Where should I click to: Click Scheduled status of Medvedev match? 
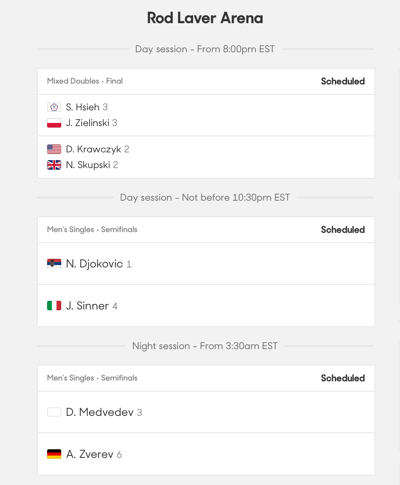343,378
